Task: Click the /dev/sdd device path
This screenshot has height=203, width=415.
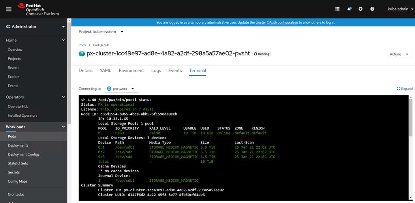Action: (x=124, y=157)
